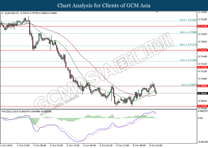The height and width of the screenshot is (148, 208).
Task: Click the 2 Oct 09:00 time label
Action: tap(40, 145)
